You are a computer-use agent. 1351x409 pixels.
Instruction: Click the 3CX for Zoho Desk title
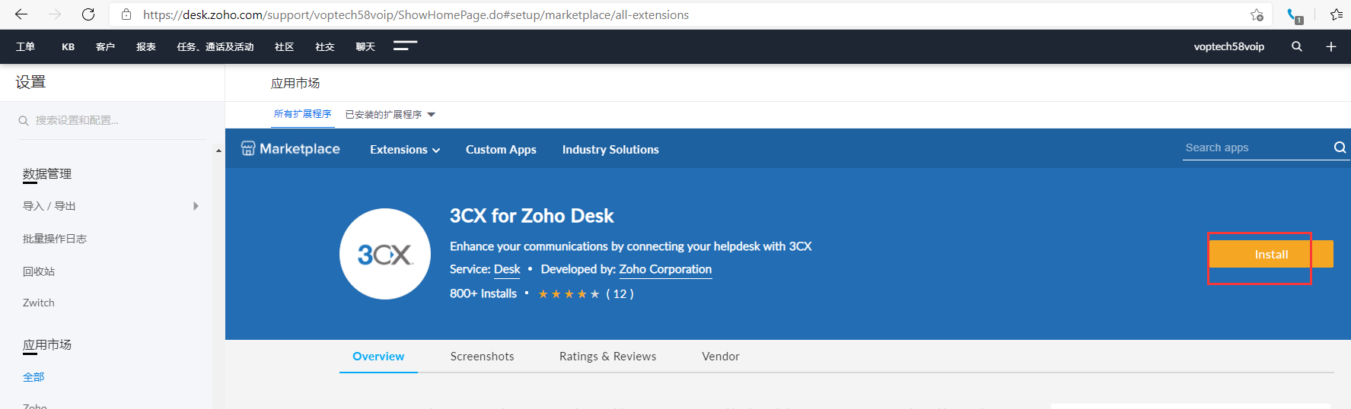(x=531, y=216)
